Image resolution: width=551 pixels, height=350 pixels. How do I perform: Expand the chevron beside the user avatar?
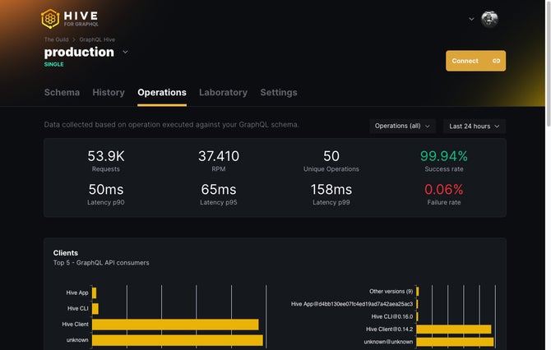click(471, 19)
